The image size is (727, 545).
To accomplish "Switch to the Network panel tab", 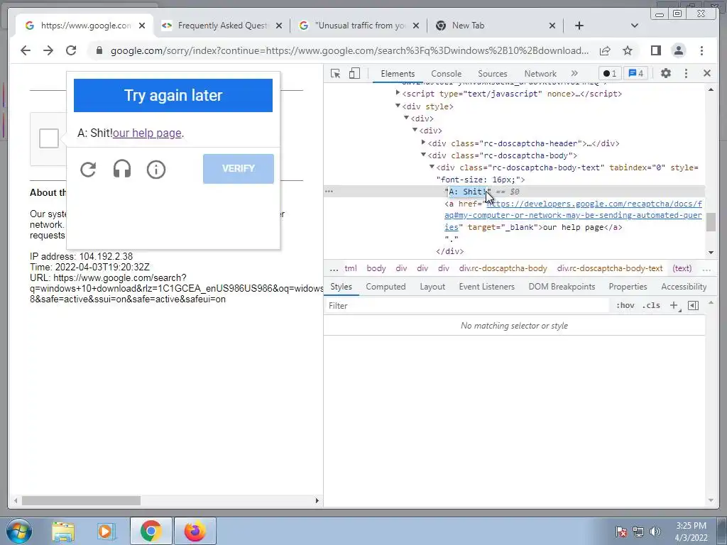I will (540, 74).
